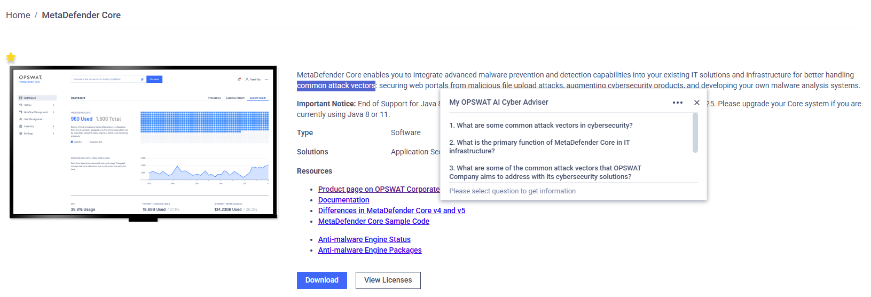Image resolution: width=871 pixels, height=297 pixels.
Task: Click the 'Important Notice:' label
Action: coord(326,104)
